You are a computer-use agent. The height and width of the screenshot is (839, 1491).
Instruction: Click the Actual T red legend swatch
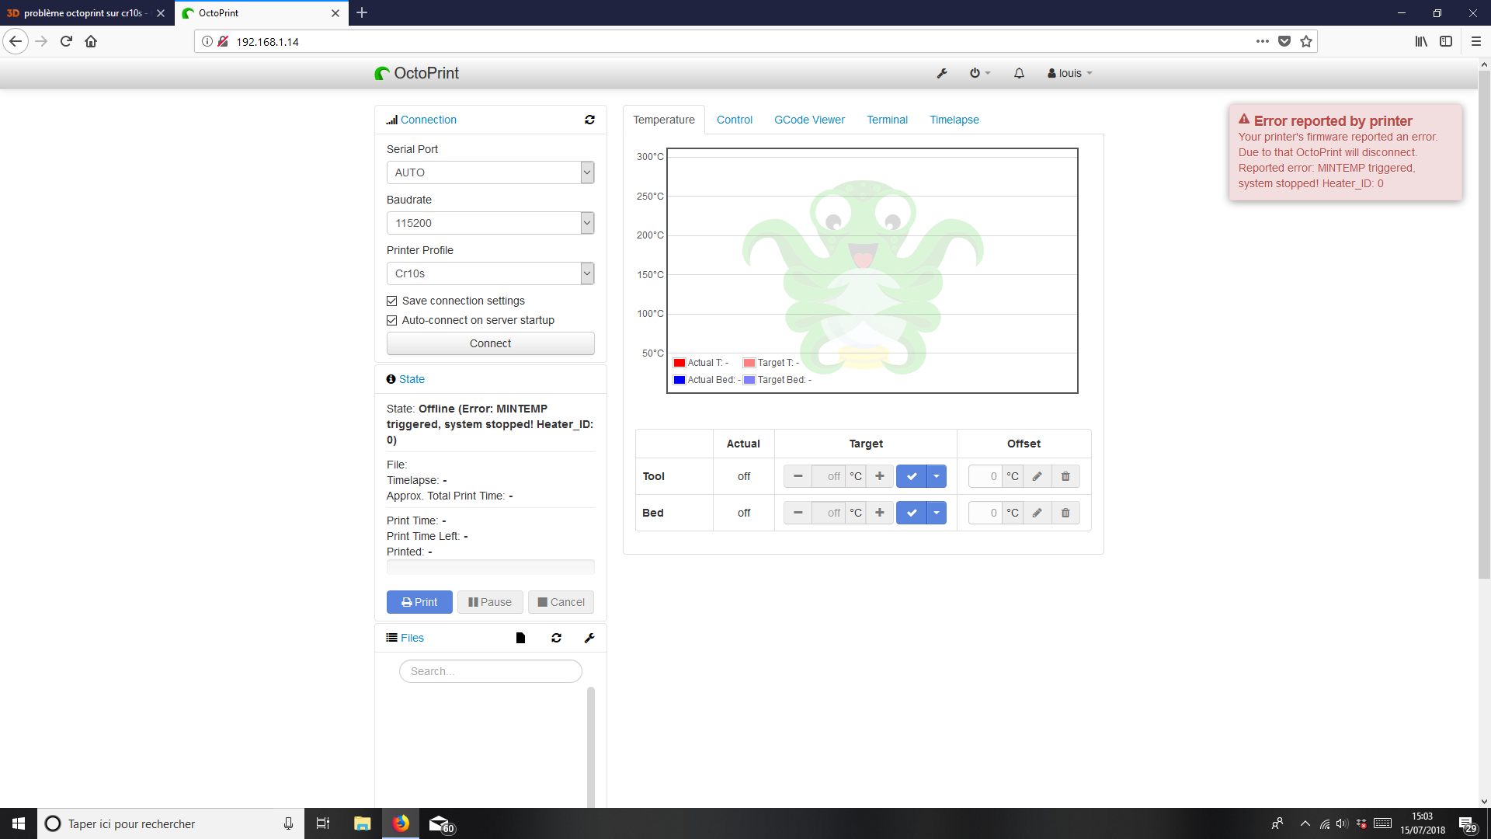679,363
